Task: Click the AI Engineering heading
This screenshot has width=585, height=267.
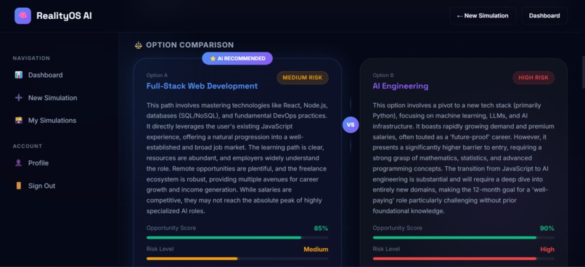Action: (401, 86)
